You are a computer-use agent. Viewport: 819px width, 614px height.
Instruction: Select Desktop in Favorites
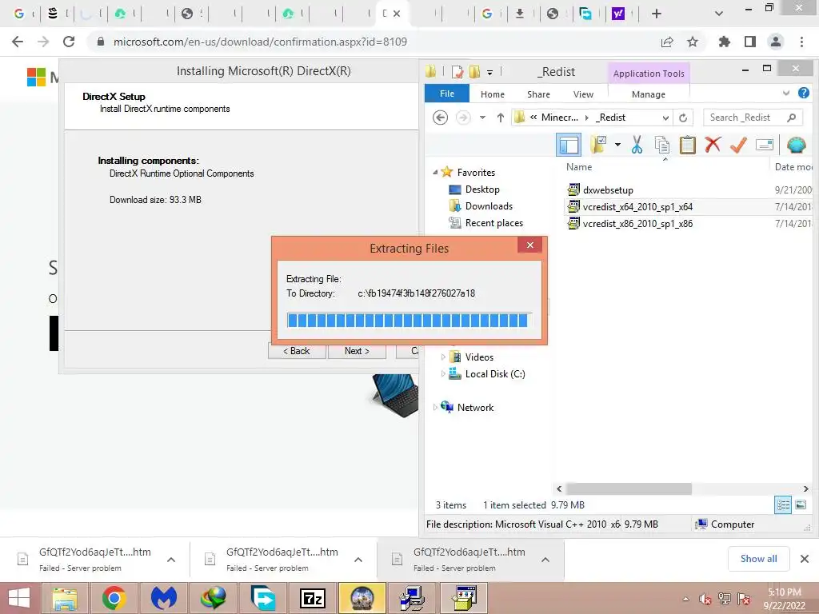pyautogui.click(x=482, y=189)
